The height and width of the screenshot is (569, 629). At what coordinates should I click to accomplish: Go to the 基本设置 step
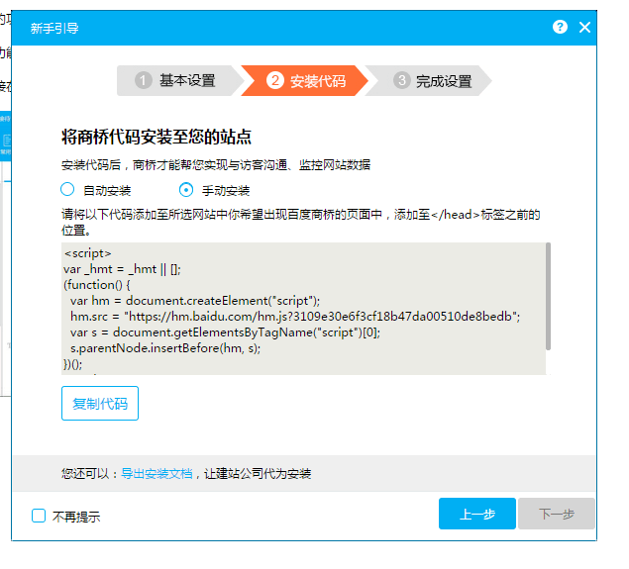coord(187,81)
